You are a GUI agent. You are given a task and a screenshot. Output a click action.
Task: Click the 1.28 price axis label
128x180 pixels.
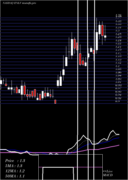(x=118, y=34)
